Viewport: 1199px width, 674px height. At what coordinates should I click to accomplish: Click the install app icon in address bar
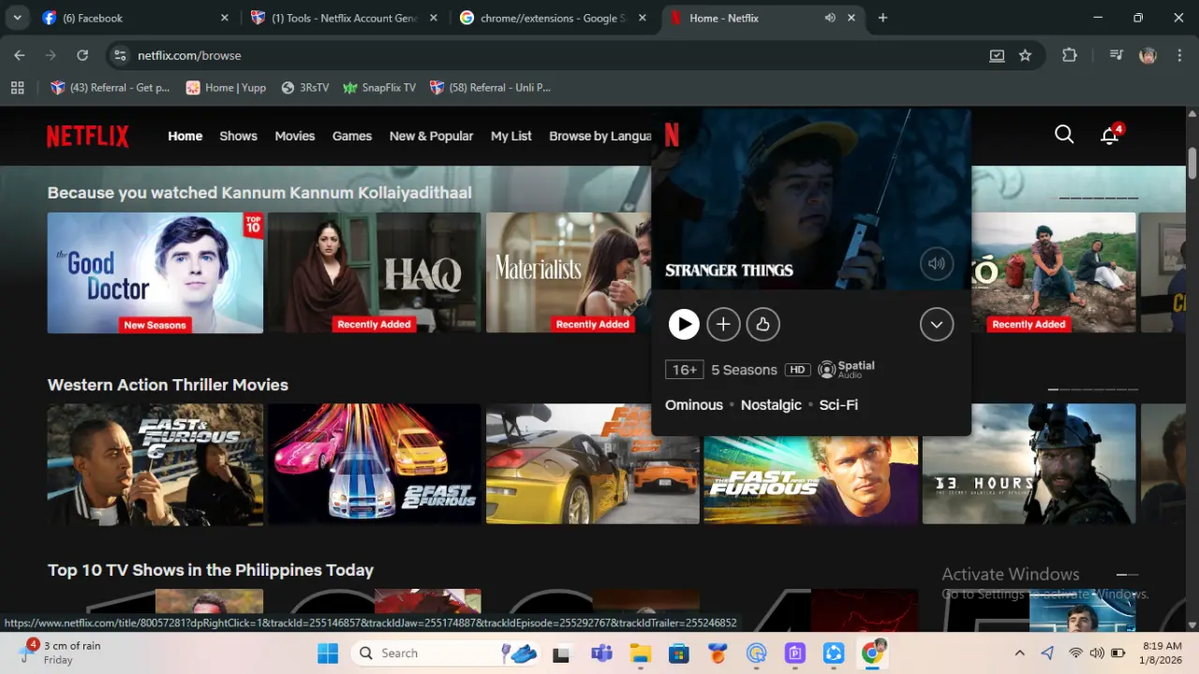[x=998, y=55]
